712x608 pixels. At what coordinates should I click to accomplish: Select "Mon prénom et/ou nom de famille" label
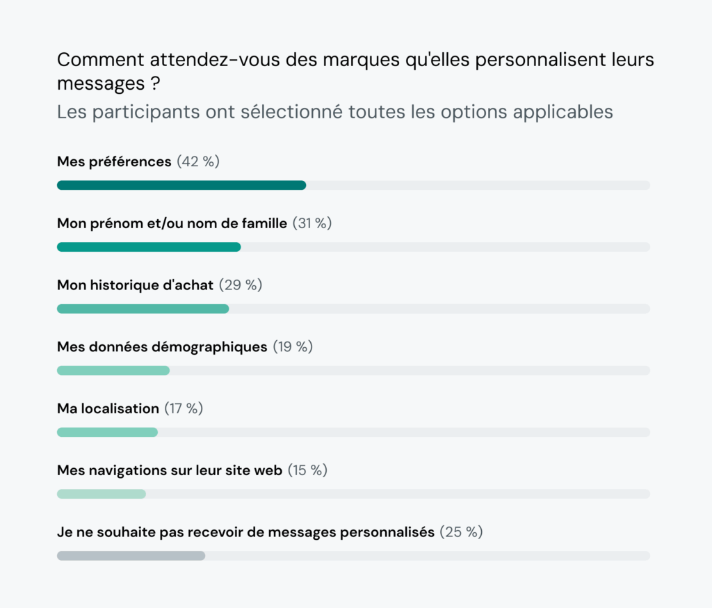[x=172, y=223]
